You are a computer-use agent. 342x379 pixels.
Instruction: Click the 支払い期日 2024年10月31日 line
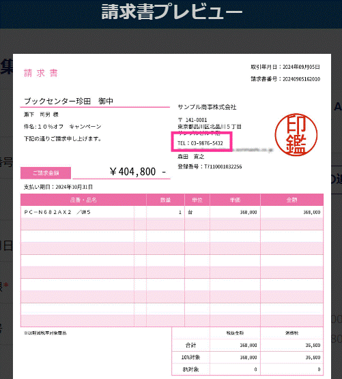pos(58,187)
